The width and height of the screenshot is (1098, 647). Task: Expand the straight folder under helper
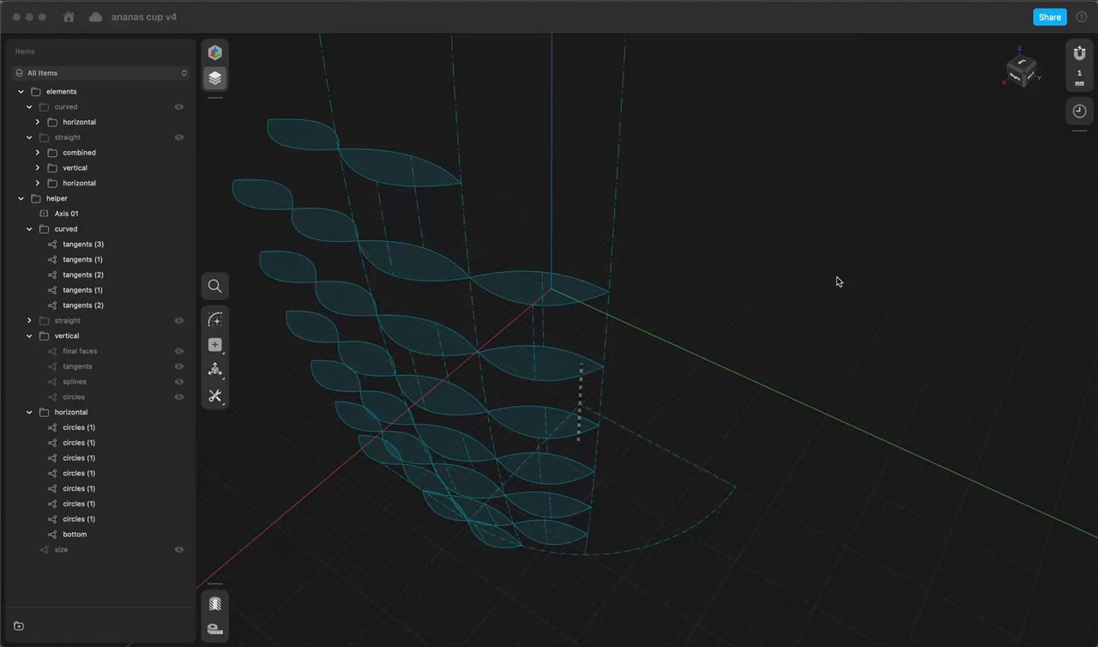(x=29, y=321)
